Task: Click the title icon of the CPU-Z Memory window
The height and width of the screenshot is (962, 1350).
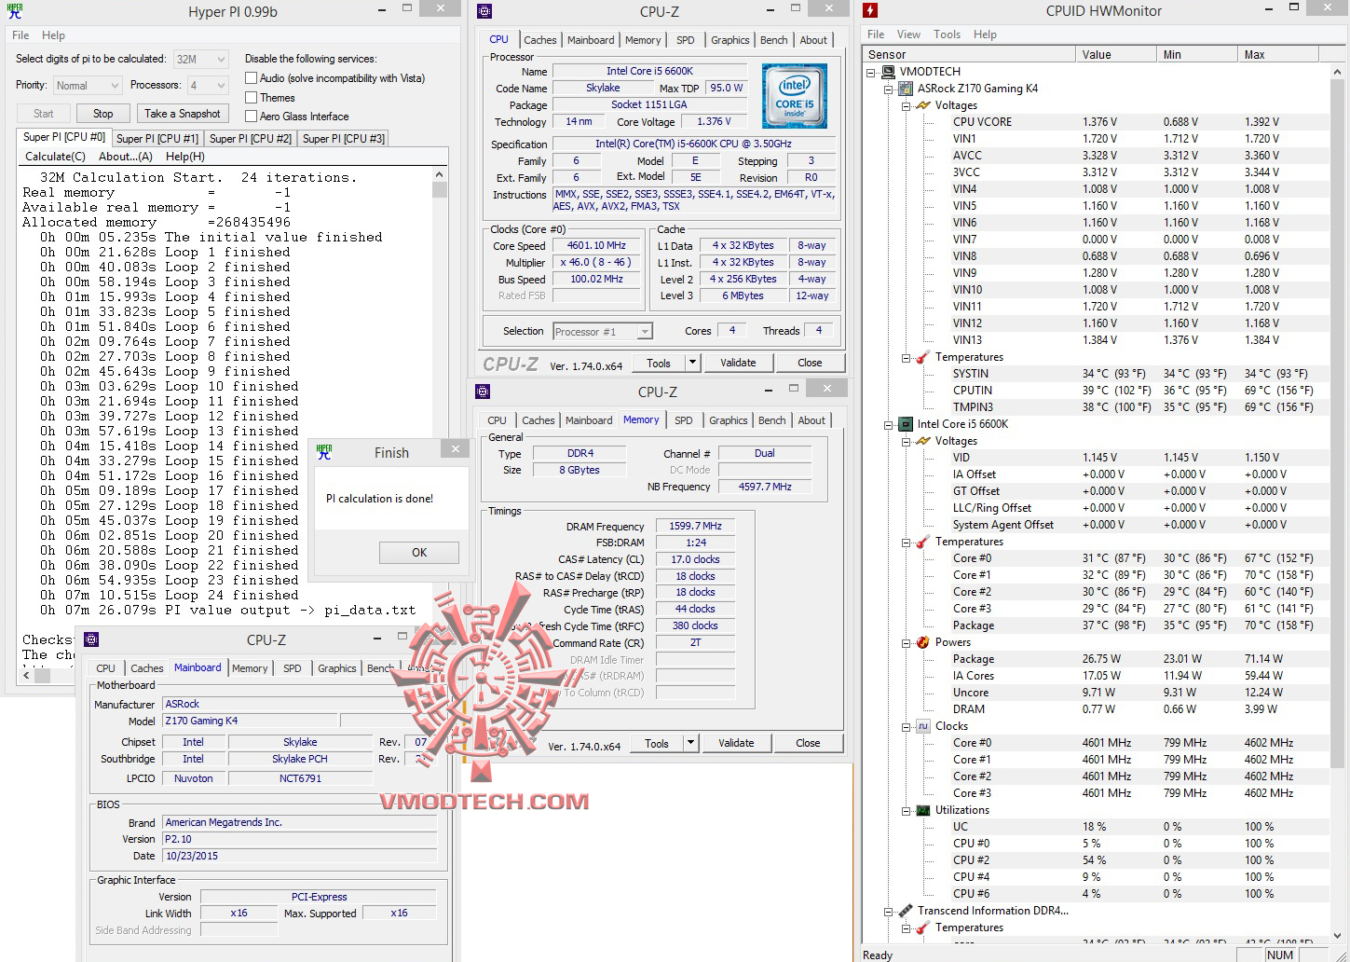Action: (x=482, y=392)
